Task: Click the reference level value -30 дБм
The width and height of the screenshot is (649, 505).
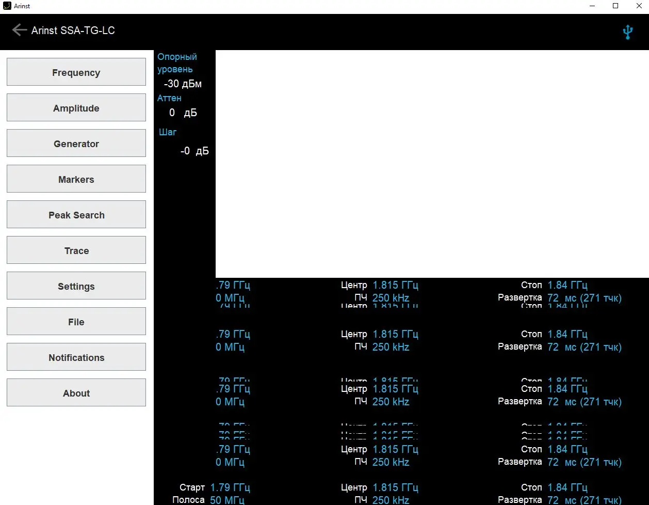Action: point(183,84)
